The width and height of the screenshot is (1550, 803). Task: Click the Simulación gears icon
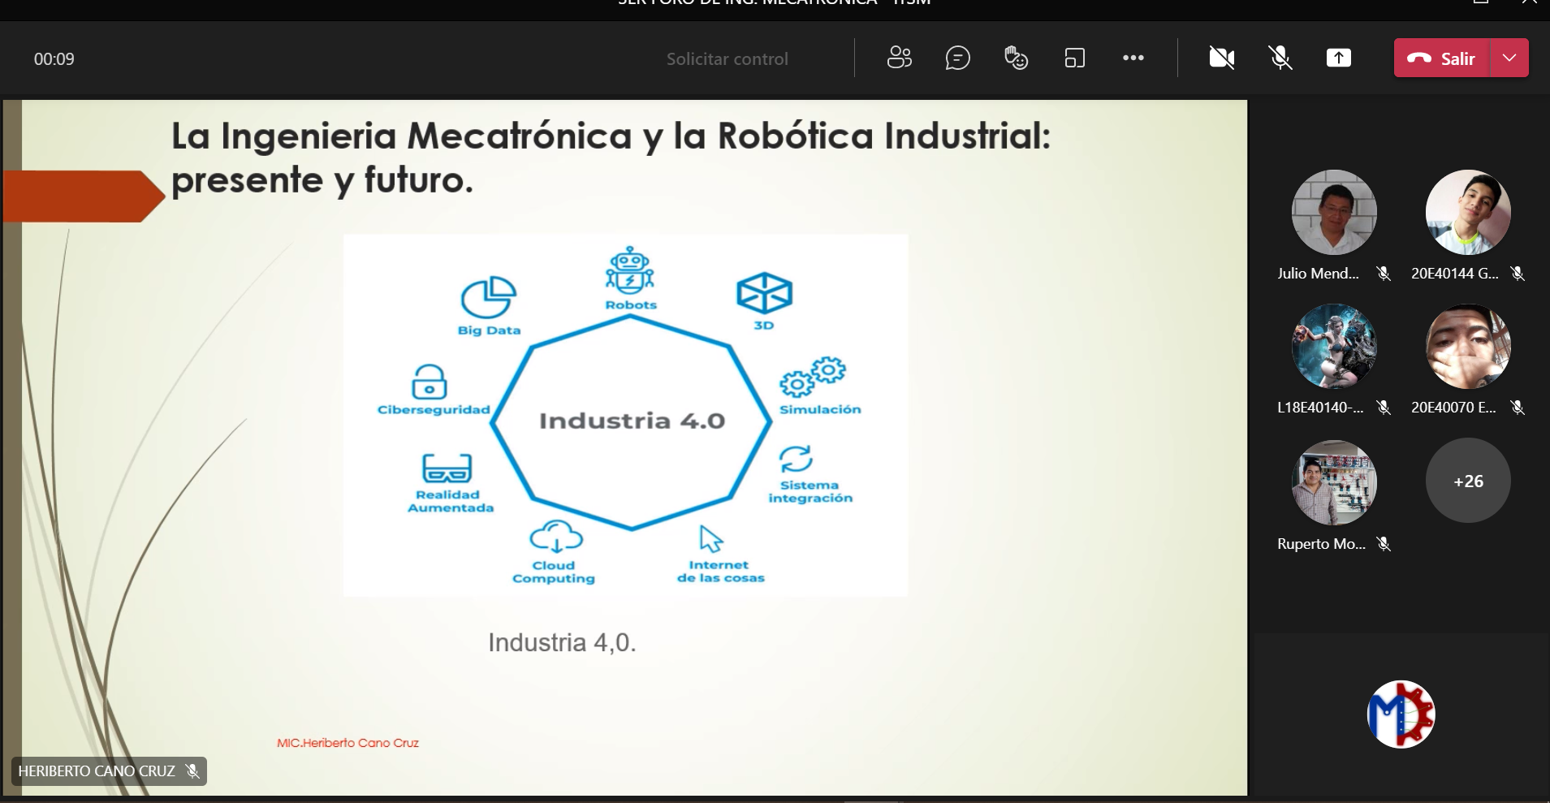click(813, 377)
